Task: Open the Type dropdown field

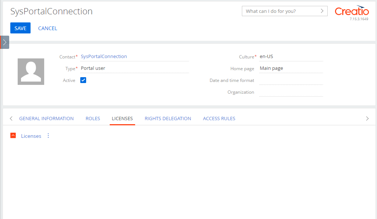Action: (135, 68)
